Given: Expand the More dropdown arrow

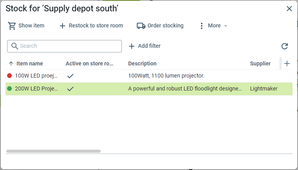Looking at the screenshot, I should pyautogui.click(x=226, y=26).
